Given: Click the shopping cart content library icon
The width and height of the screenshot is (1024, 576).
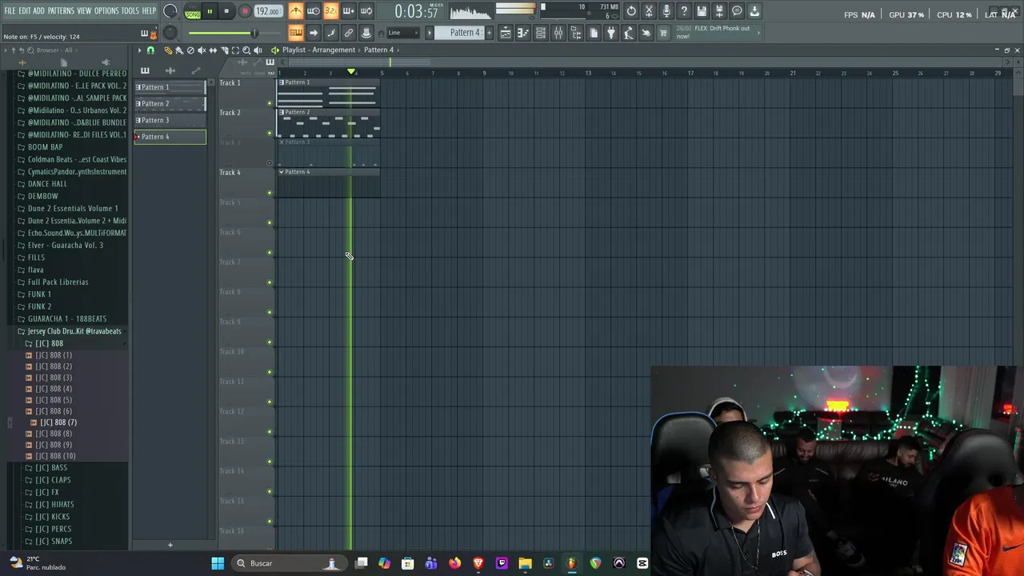Looking at the screenshot, I should (663, 33).
